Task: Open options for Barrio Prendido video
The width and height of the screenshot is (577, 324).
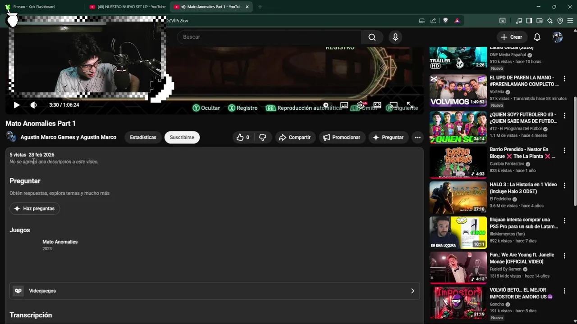Action: point(564,150)
